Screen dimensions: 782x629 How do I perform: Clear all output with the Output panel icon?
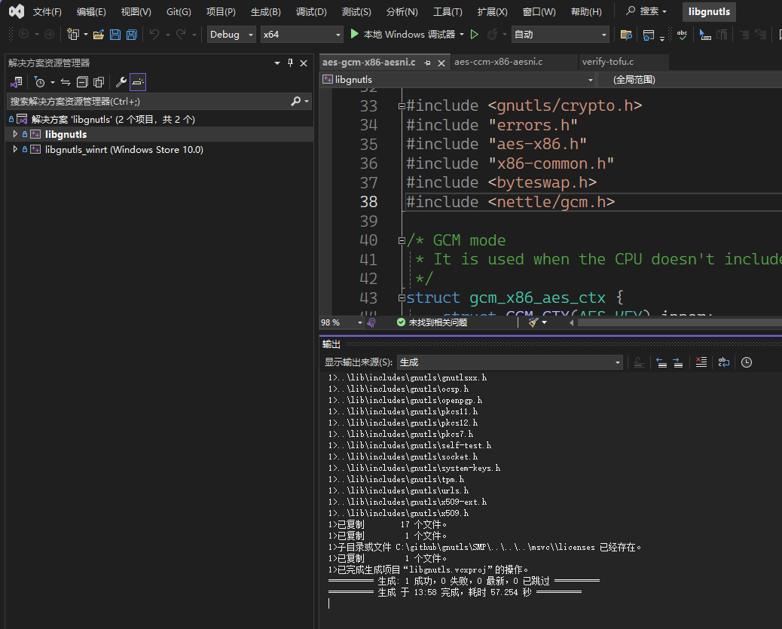click(701, 362)
